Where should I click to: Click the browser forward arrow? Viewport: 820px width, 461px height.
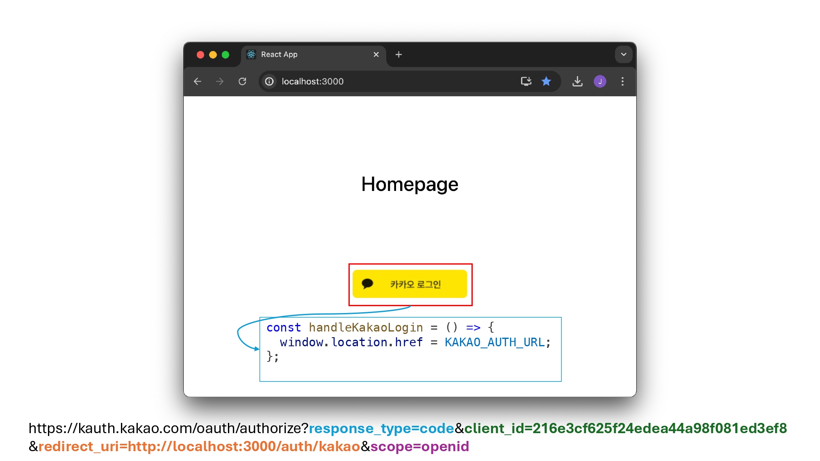click(x=220, y=82)
